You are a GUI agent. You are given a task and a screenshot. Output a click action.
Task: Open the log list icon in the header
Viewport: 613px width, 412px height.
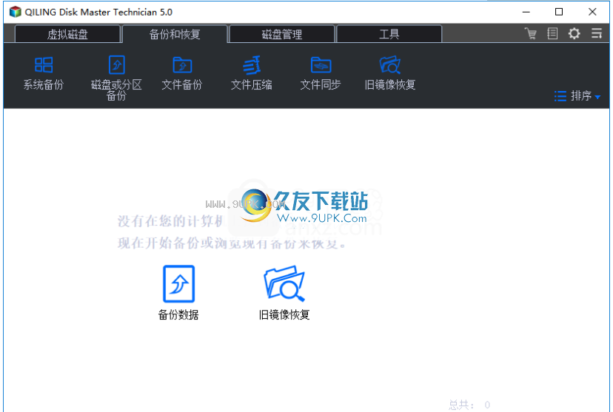[552, 33]
